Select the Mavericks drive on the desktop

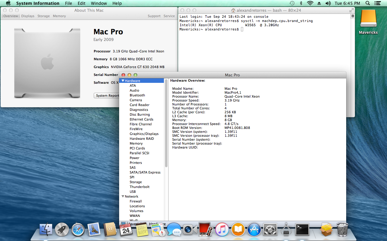click(x=368, y=22)
